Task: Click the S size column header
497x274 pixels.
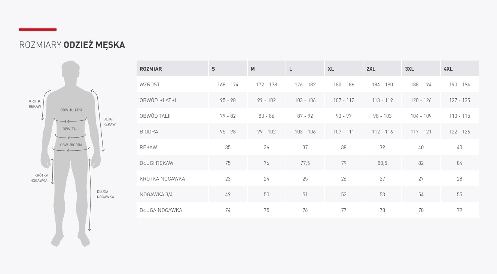Action: coord(214,69)
